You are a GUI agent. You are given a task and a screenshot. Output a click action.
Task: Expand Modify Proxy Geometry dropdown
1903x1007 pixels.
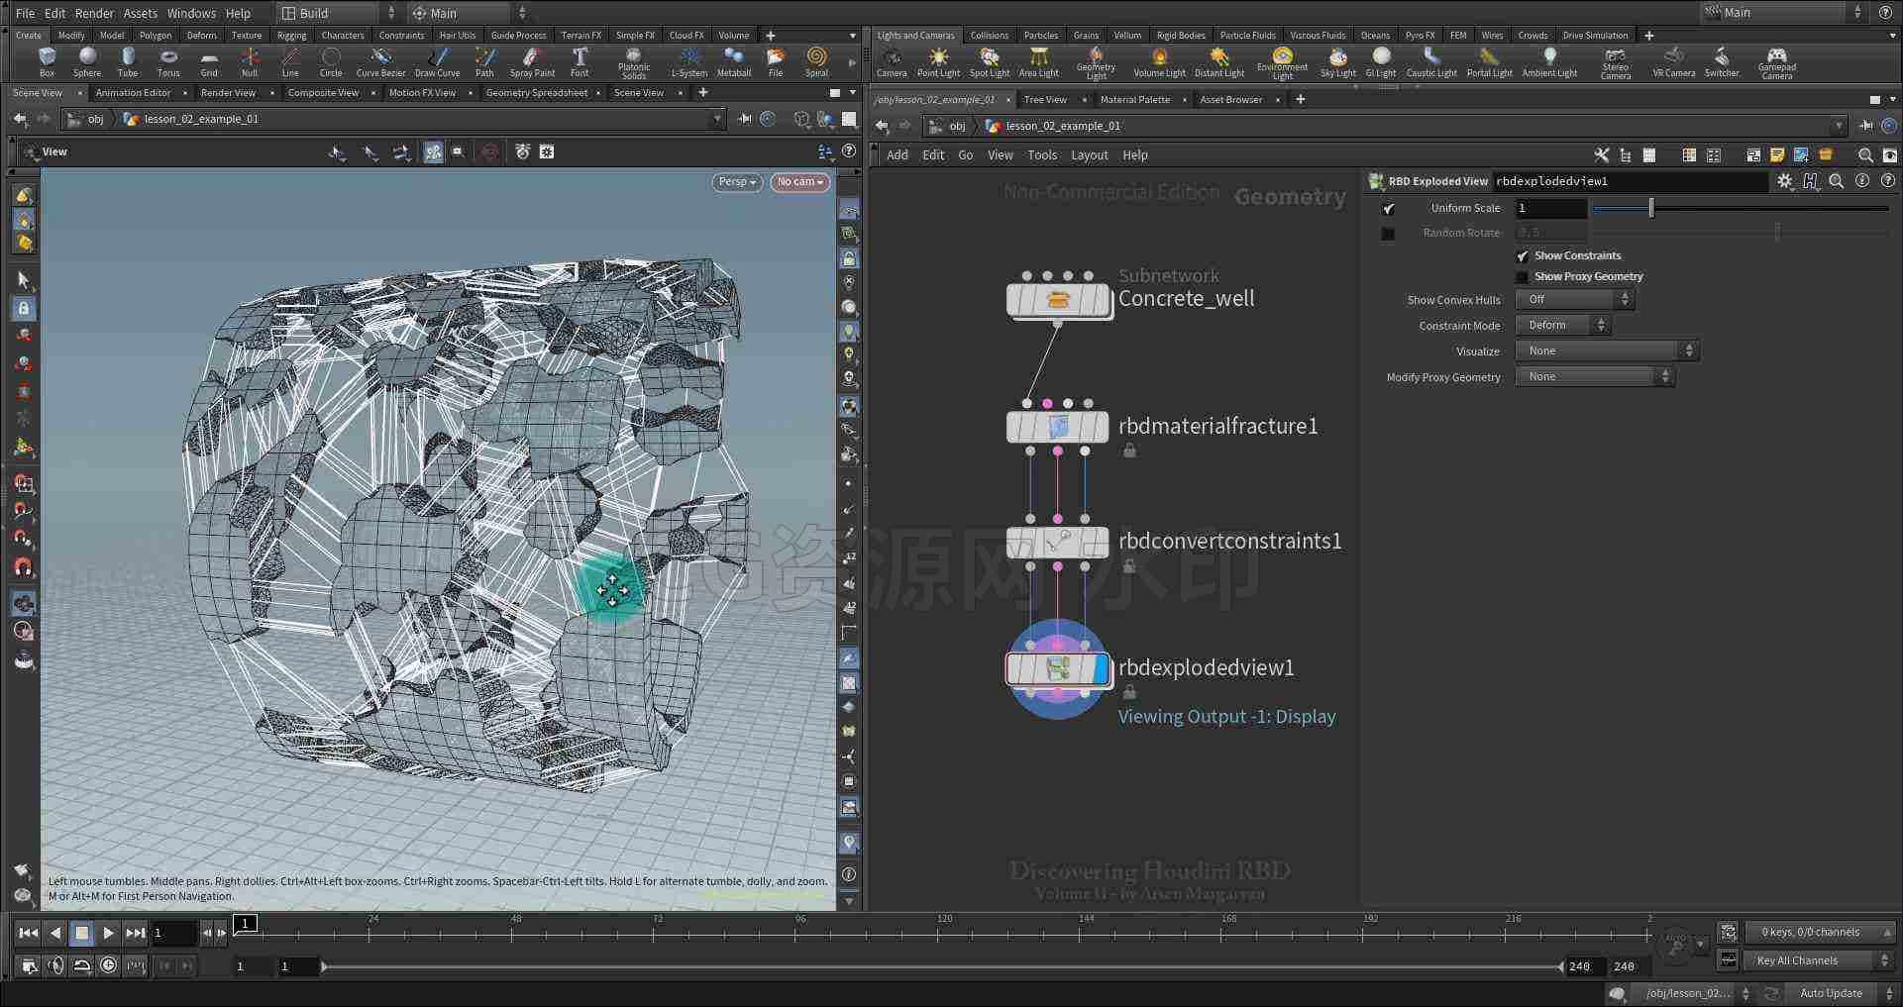(x=1595, y=376)
